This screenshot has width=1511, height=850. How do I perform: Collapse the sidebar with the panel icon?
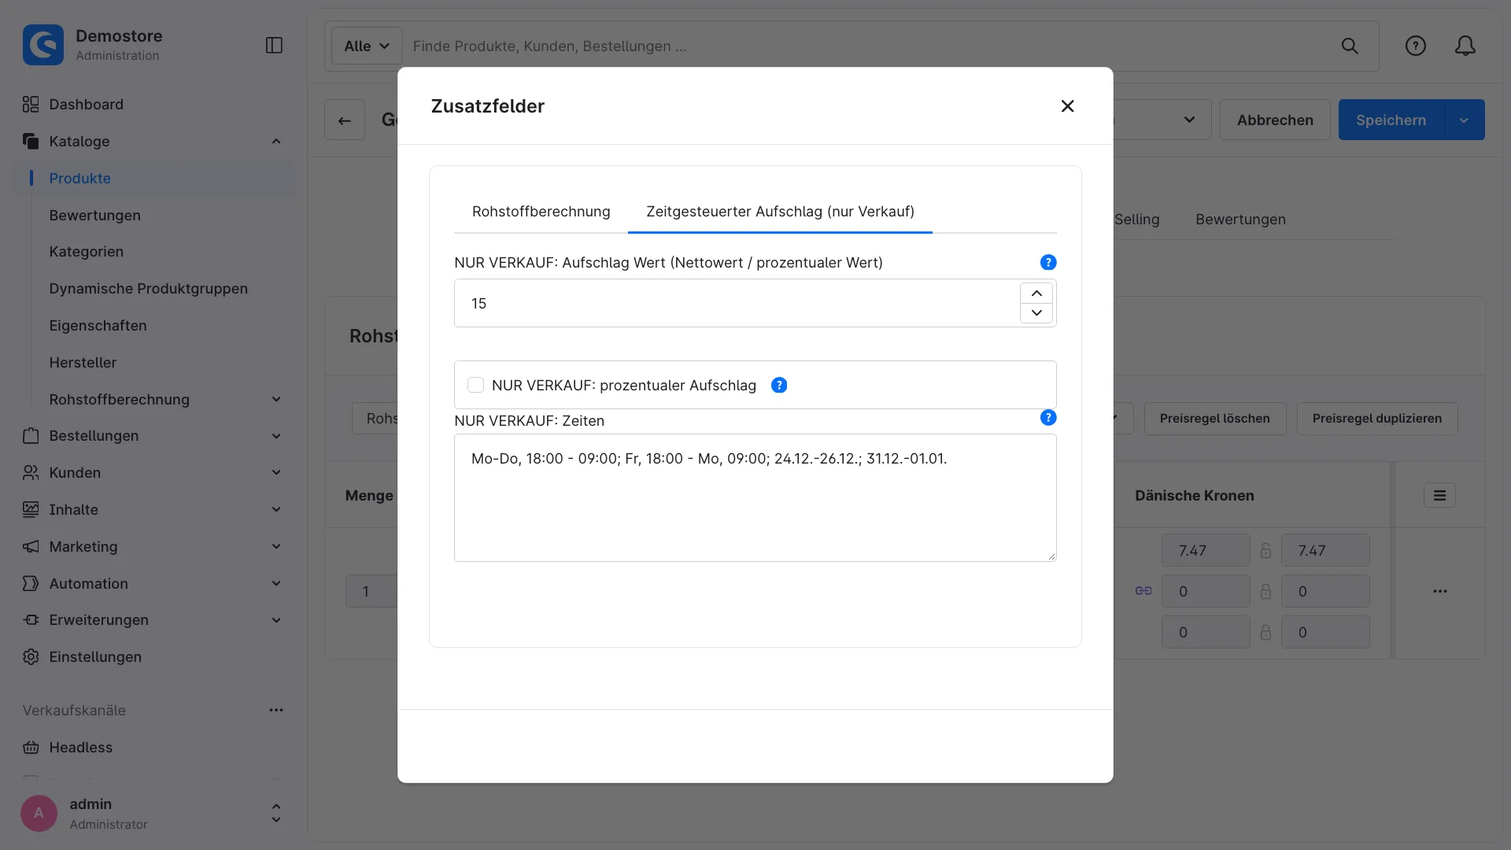point(274,46)
